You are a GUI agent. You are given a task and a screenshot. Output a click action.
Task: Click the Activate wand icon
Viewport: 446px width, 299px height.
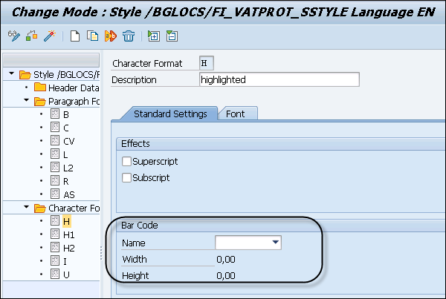tap(49, 36)
